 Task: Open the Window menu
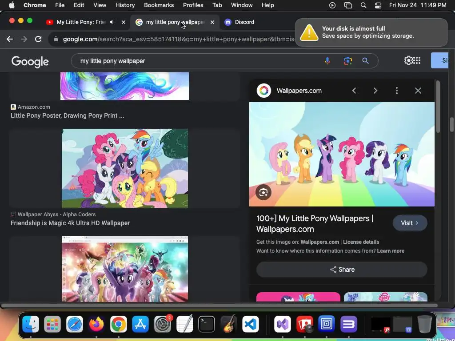(x=242, y=5)
